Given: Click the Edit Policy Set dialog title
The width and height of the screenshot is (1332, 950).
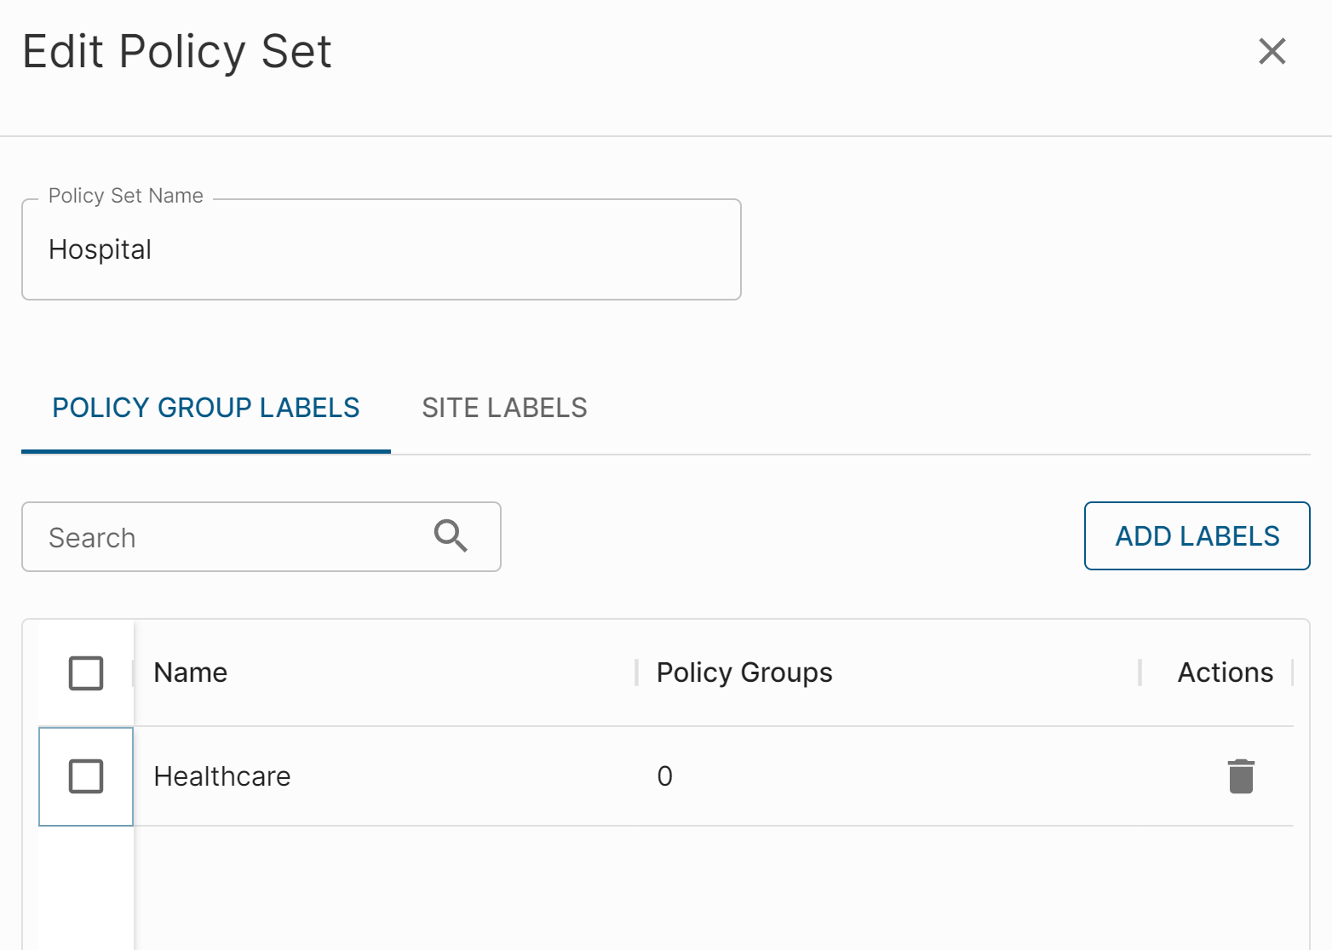Looking at the screenshot, I should [177, 52].
